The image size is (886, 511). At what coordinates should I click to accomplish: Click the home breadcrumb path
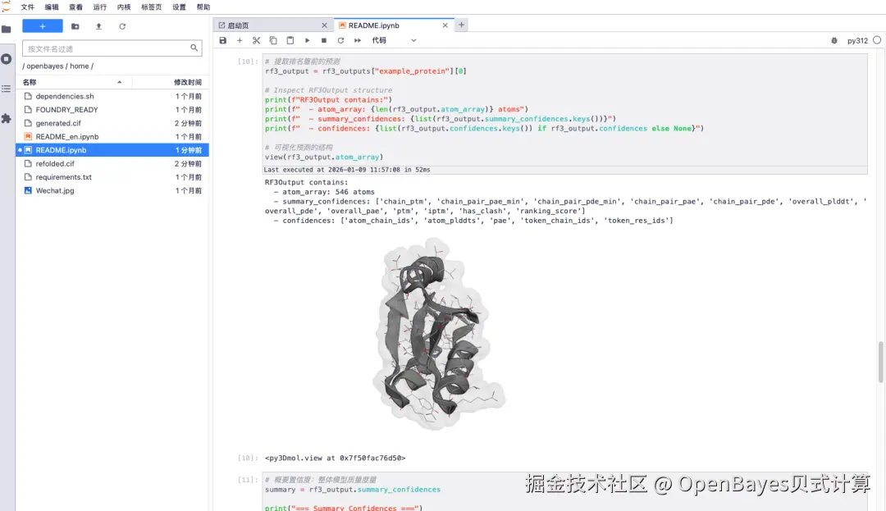pos(79,66)
